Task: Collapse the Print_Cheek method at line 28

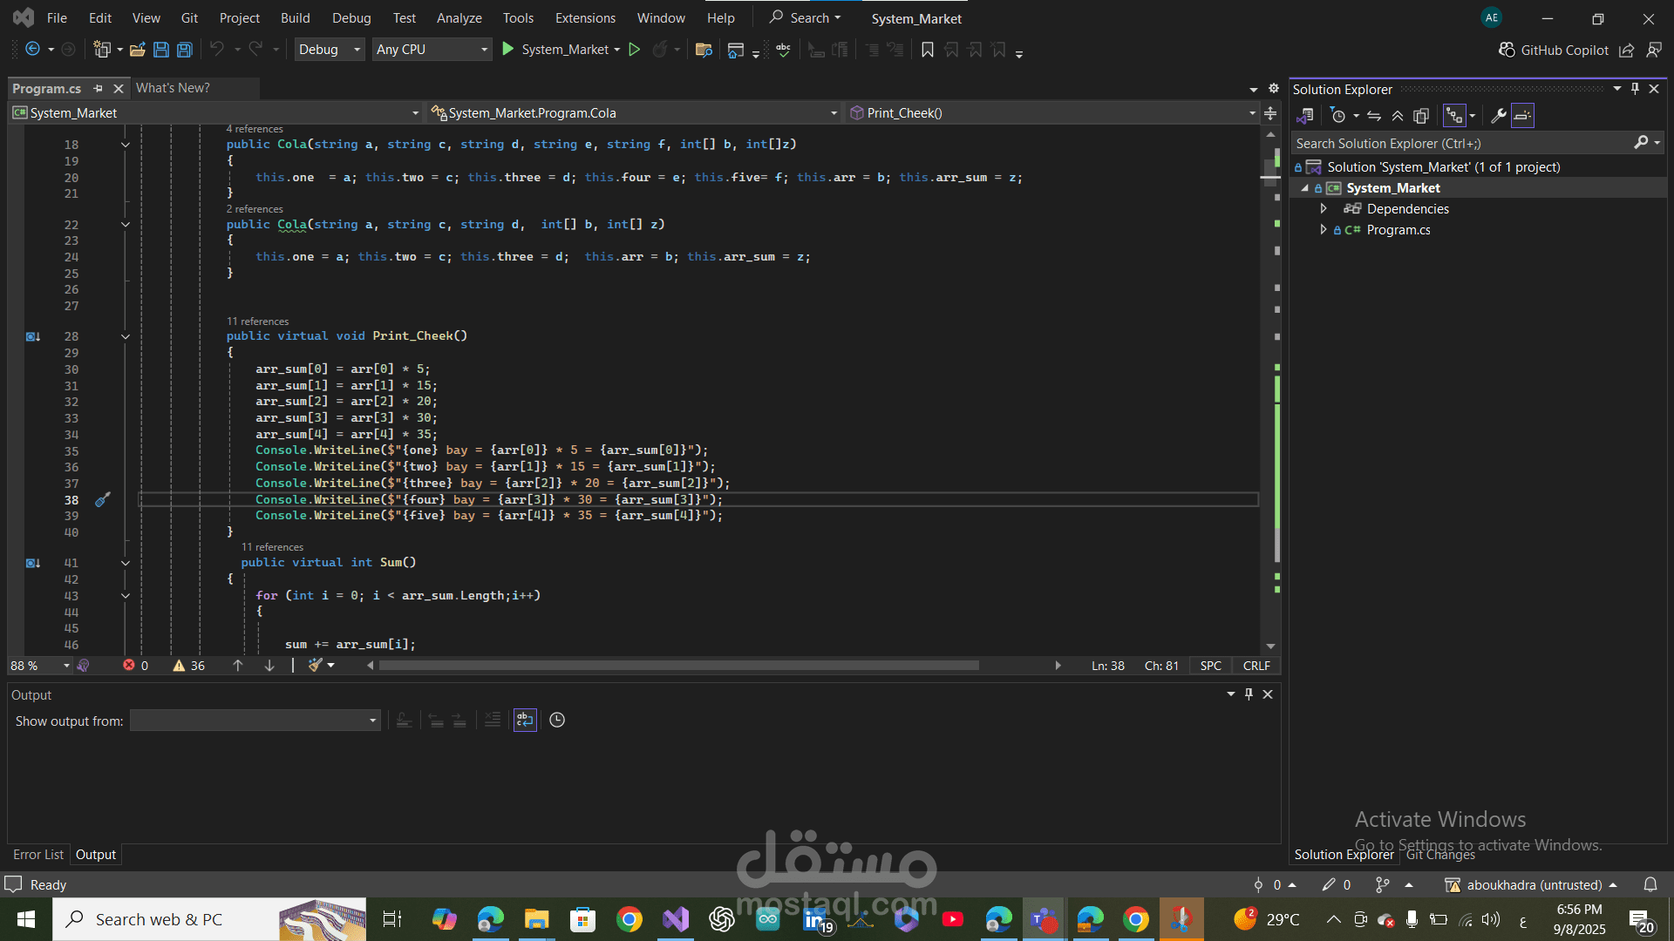Action: (126, 336)
